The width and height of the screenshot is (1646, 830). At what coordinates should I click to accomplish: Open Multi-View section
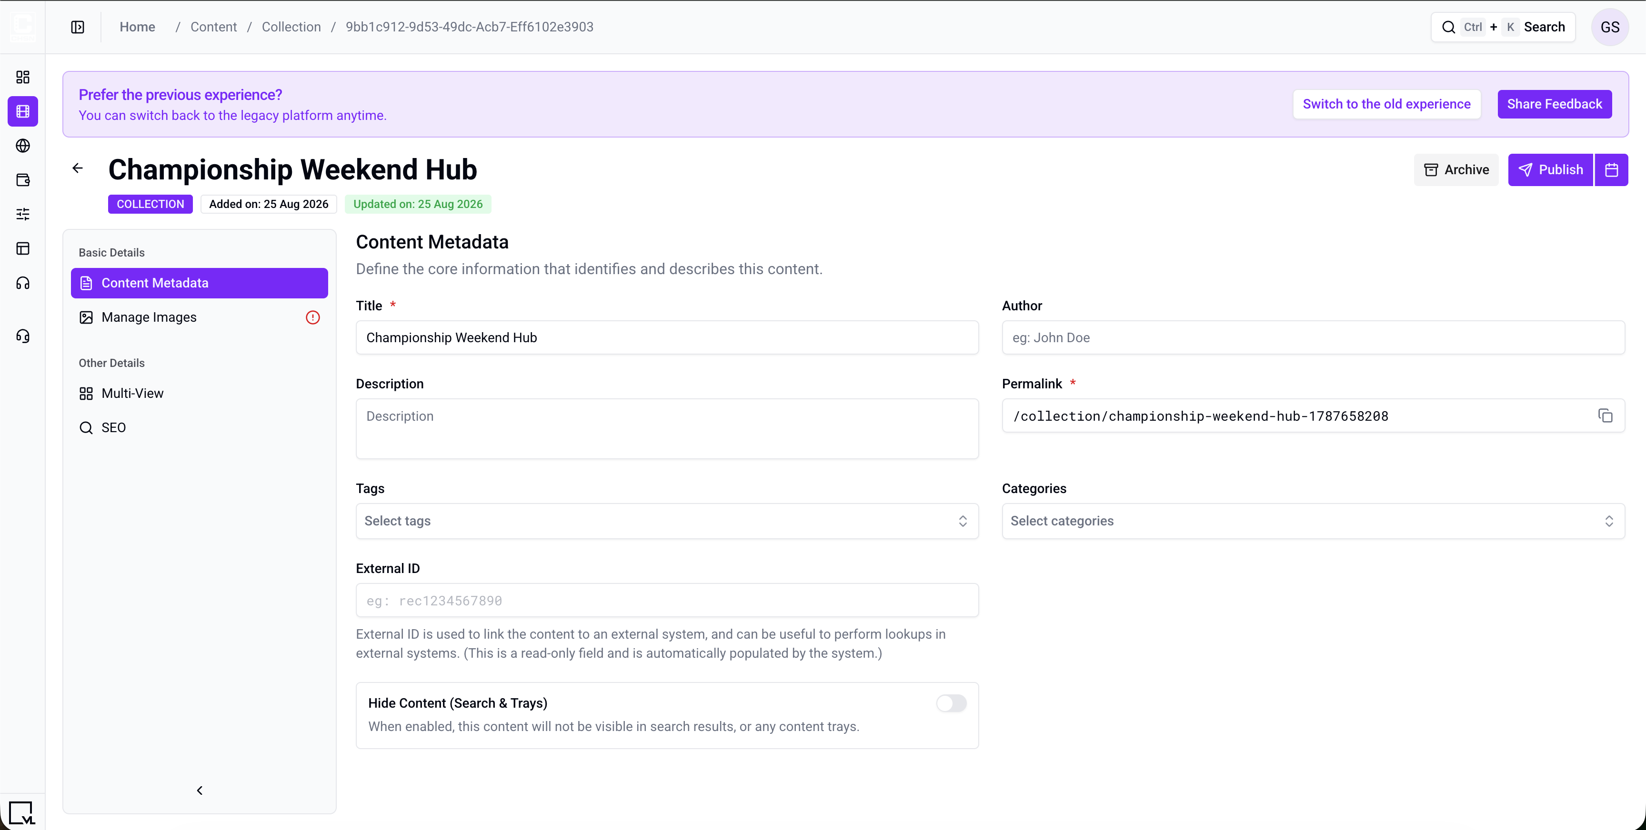click(x=200, y=393)
